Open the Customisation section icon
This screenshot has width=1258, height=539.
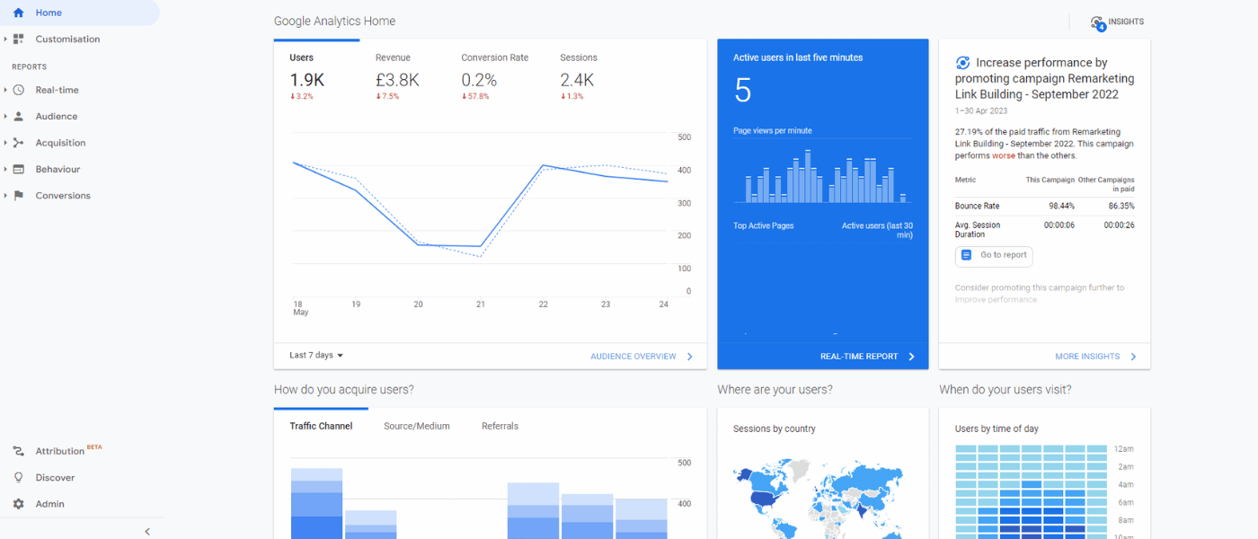coord(20,39)
